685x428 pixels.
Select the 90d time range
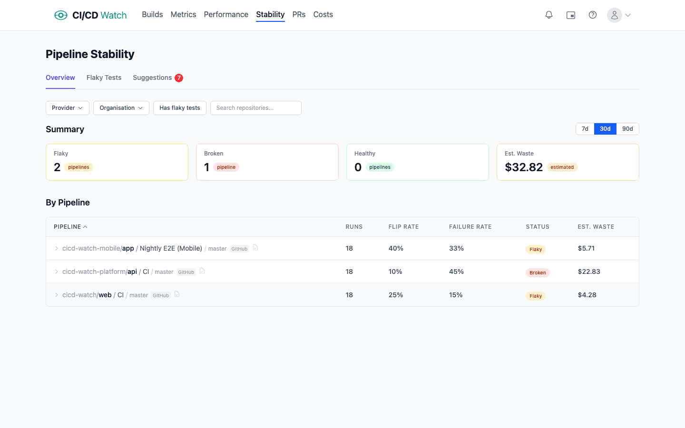tap(627, 129)
